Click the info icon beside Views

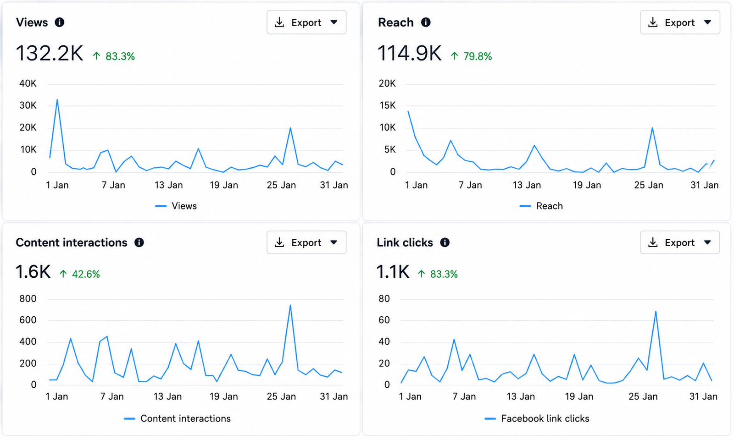(60, 22)
